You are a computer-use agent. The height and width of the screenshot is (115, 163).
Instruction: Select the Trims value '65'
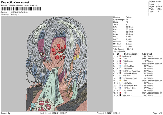pos(127,24)
